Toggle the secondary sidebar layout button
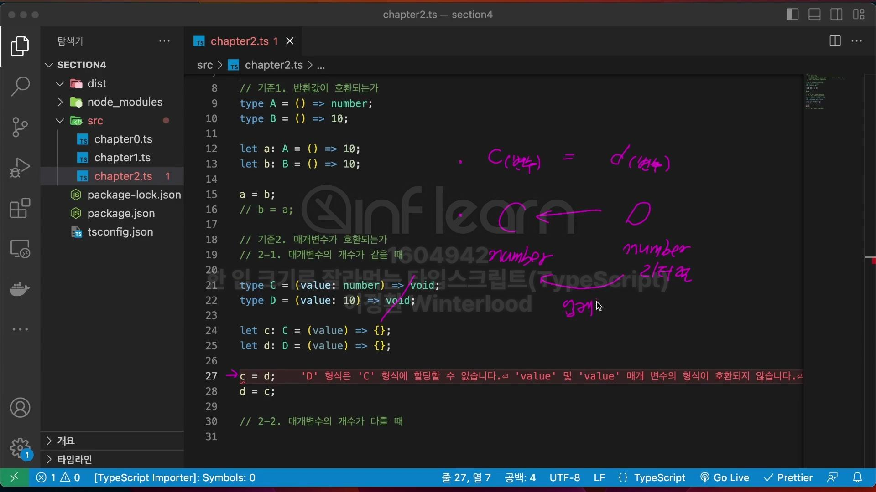The height and width of the screenshot is (492, 876). click(836, 15)
